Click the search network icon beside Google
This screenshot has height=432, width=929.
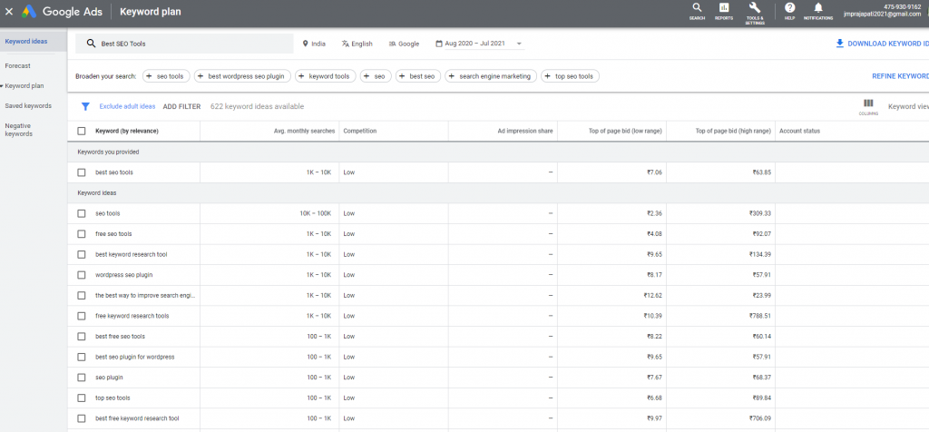[392, 44]
